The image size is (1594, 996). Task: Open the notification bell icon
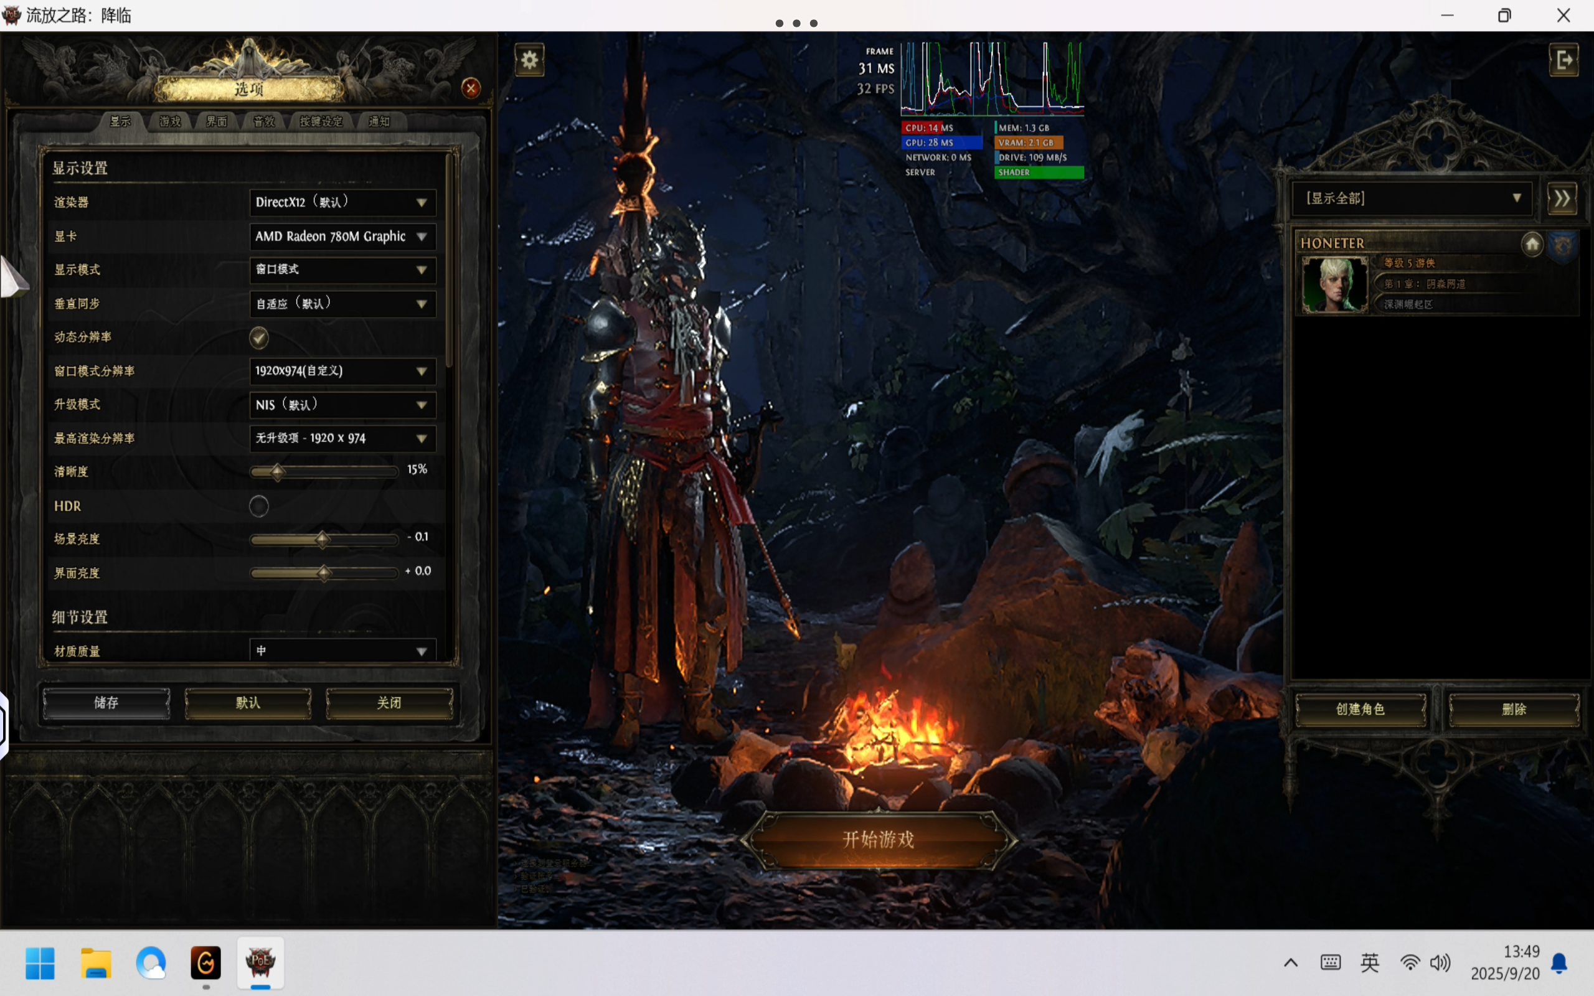pos(1559,963)
